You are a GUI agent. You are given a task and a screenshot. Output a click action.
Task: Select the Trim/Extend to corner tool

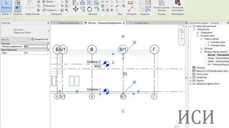click(x=97, y=9)
